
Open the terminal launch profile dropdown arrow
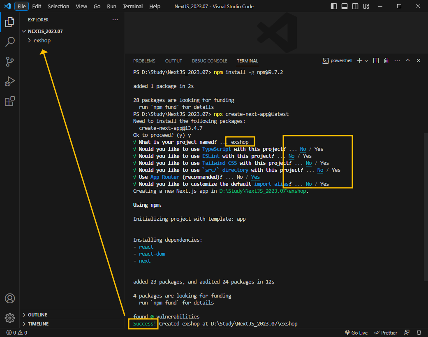click(366, 60)
